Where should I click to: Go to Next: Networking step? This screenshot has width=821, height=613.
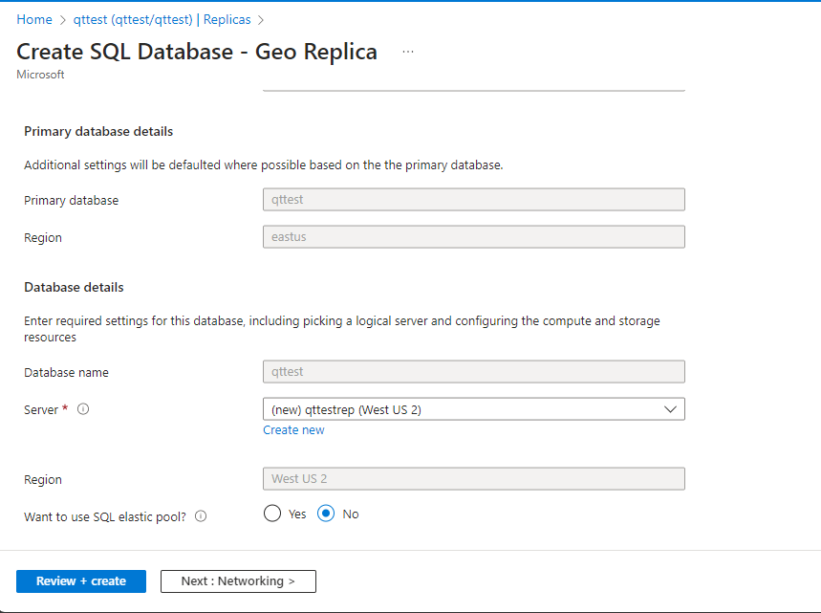pos(238,581)
